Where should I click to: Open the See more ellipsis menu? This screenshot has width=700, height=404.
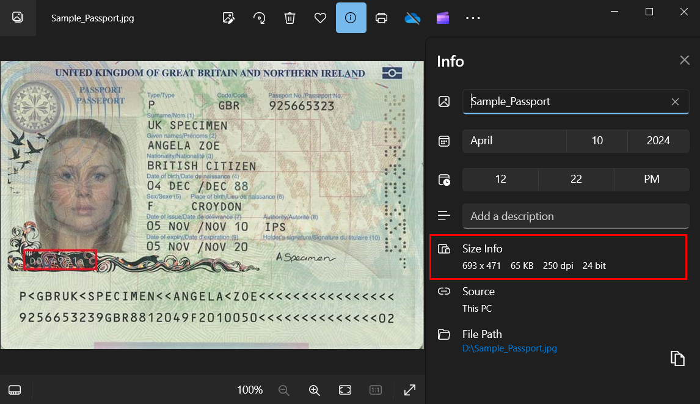pyautogui.click(x=473, y=18)
